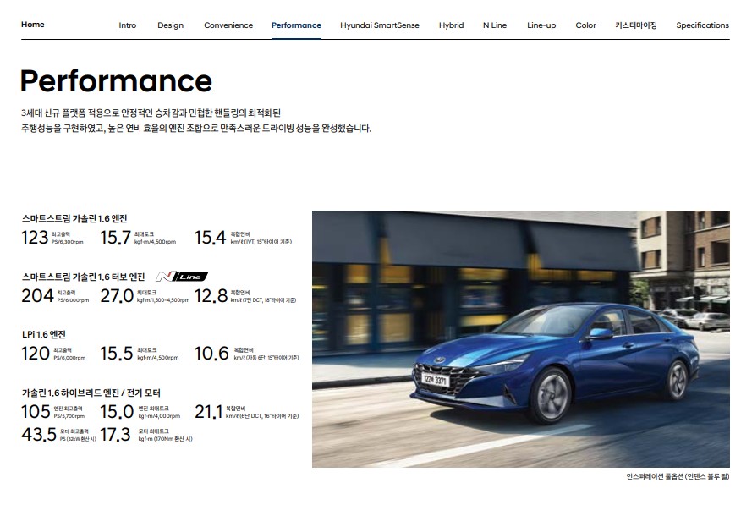Click the 43.5 motor output value
The width and height of the screenshot is (752, 527).
[x=39, y=435]
